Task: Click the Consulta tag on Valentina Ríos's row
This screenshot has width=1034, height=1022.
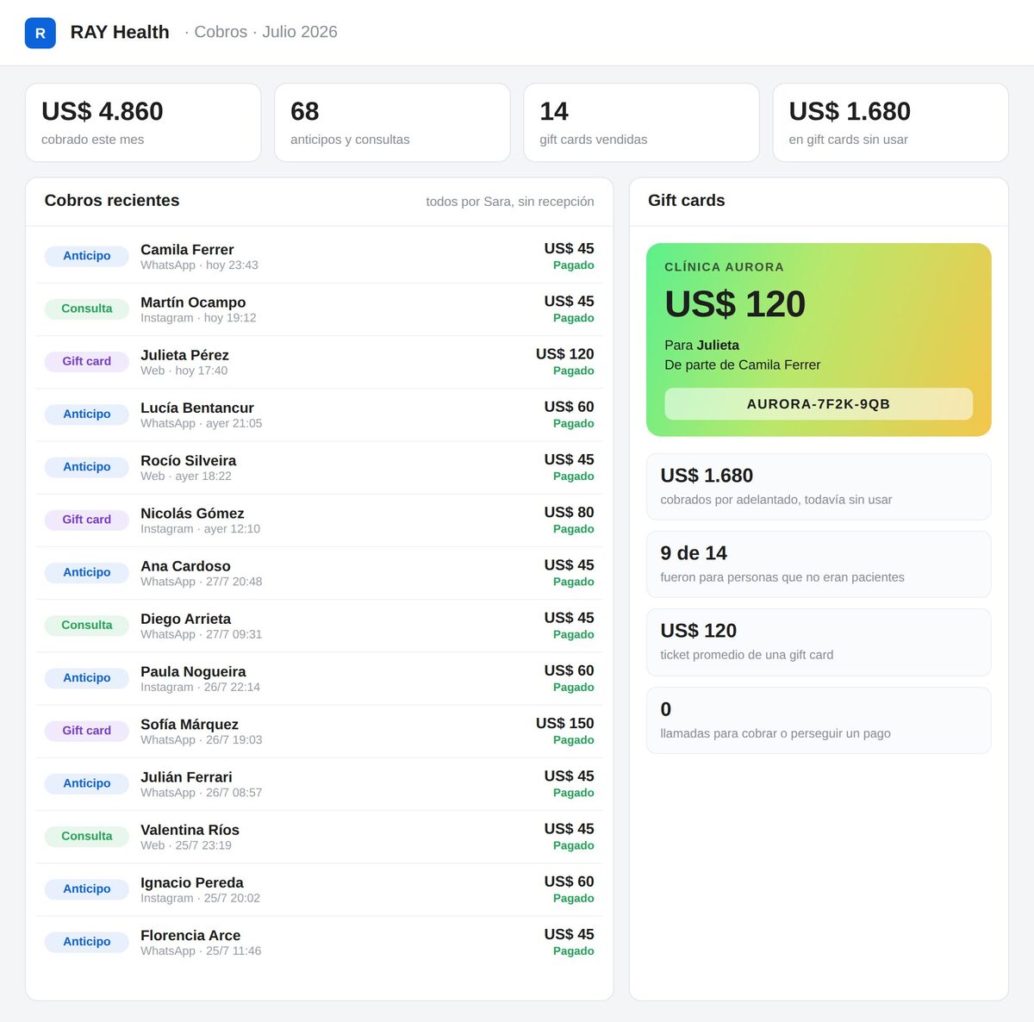Action: [x=87, y=836]
